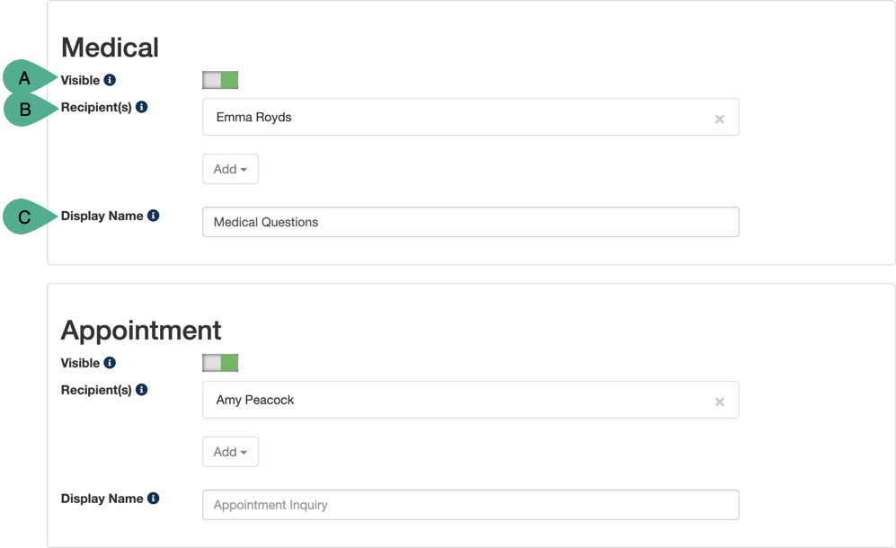Click annotation marker B
Viewport: 896px width, 548px height.
click(25, 110)
